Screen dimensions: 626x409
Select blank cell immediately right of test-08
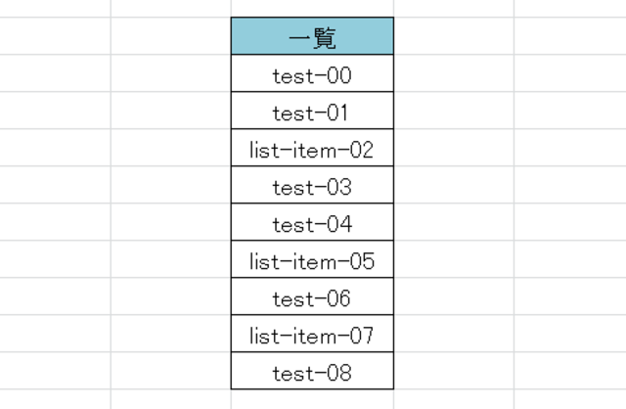tap(453, 372)
